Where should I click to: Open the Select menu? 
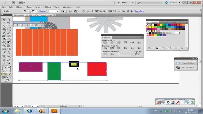tap(38, 7)
